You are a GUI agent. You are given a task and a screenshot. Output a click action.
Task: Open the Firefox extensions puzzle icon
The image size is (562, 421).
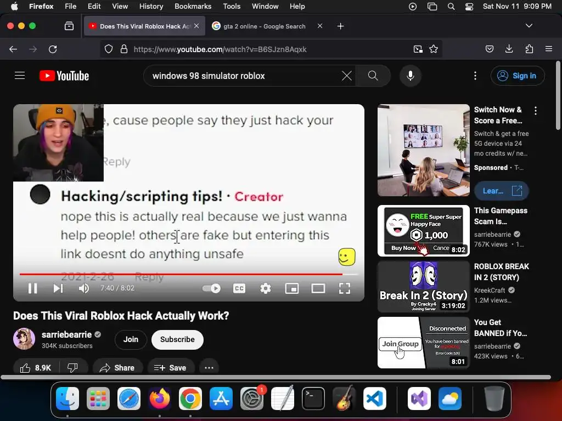(x=529, y=49)
